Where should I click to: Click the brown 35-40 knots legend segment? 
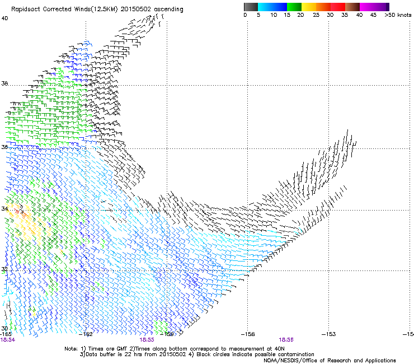(352, 7)
